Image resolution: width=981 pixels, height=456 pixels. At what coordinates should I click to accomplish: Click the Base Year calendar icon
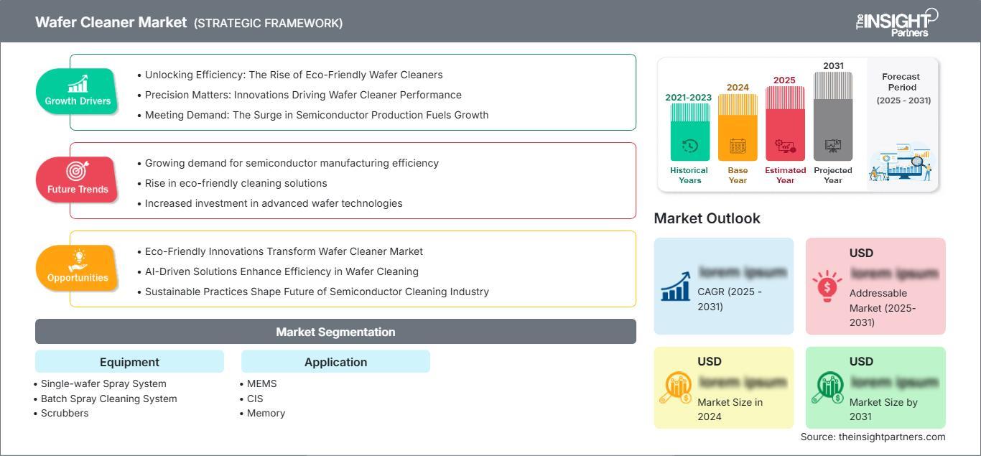point(738,146)
